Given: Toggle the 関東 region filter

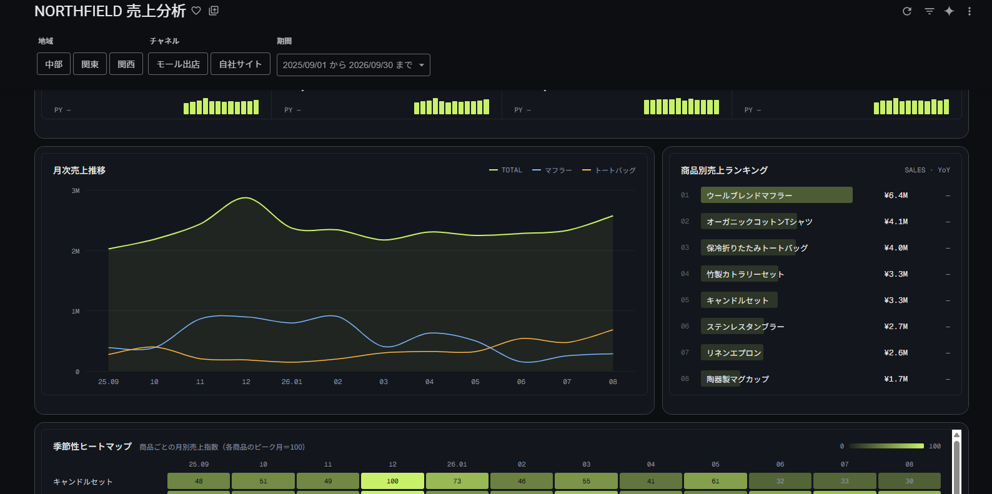Looking at the screenshot, I should point(90,64).
